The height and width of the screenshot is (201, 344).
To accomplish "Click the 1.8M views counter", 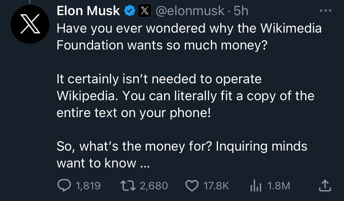I will (278, 185).
